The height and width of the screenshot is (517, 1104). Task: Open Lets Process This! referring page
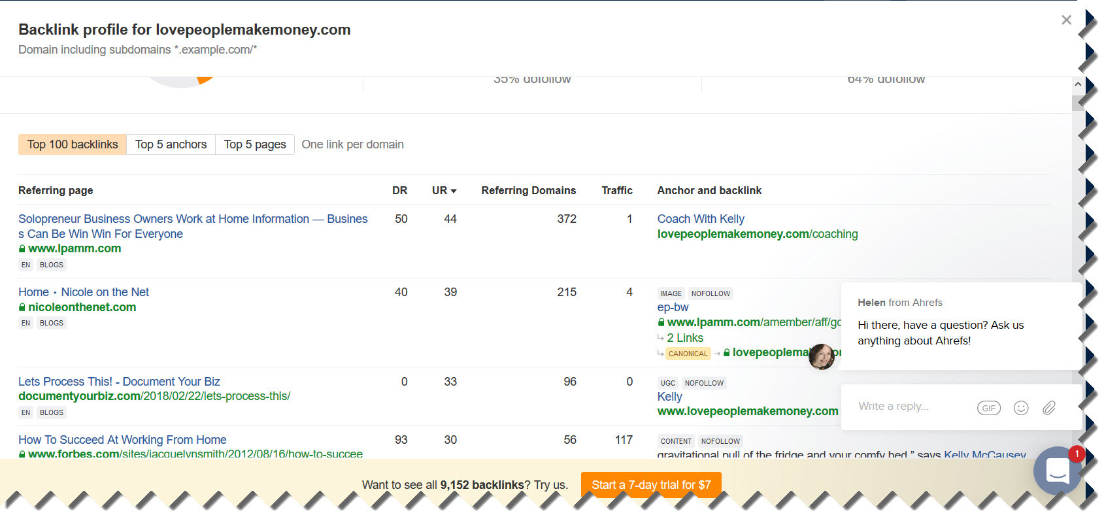(x=119, y=382)
